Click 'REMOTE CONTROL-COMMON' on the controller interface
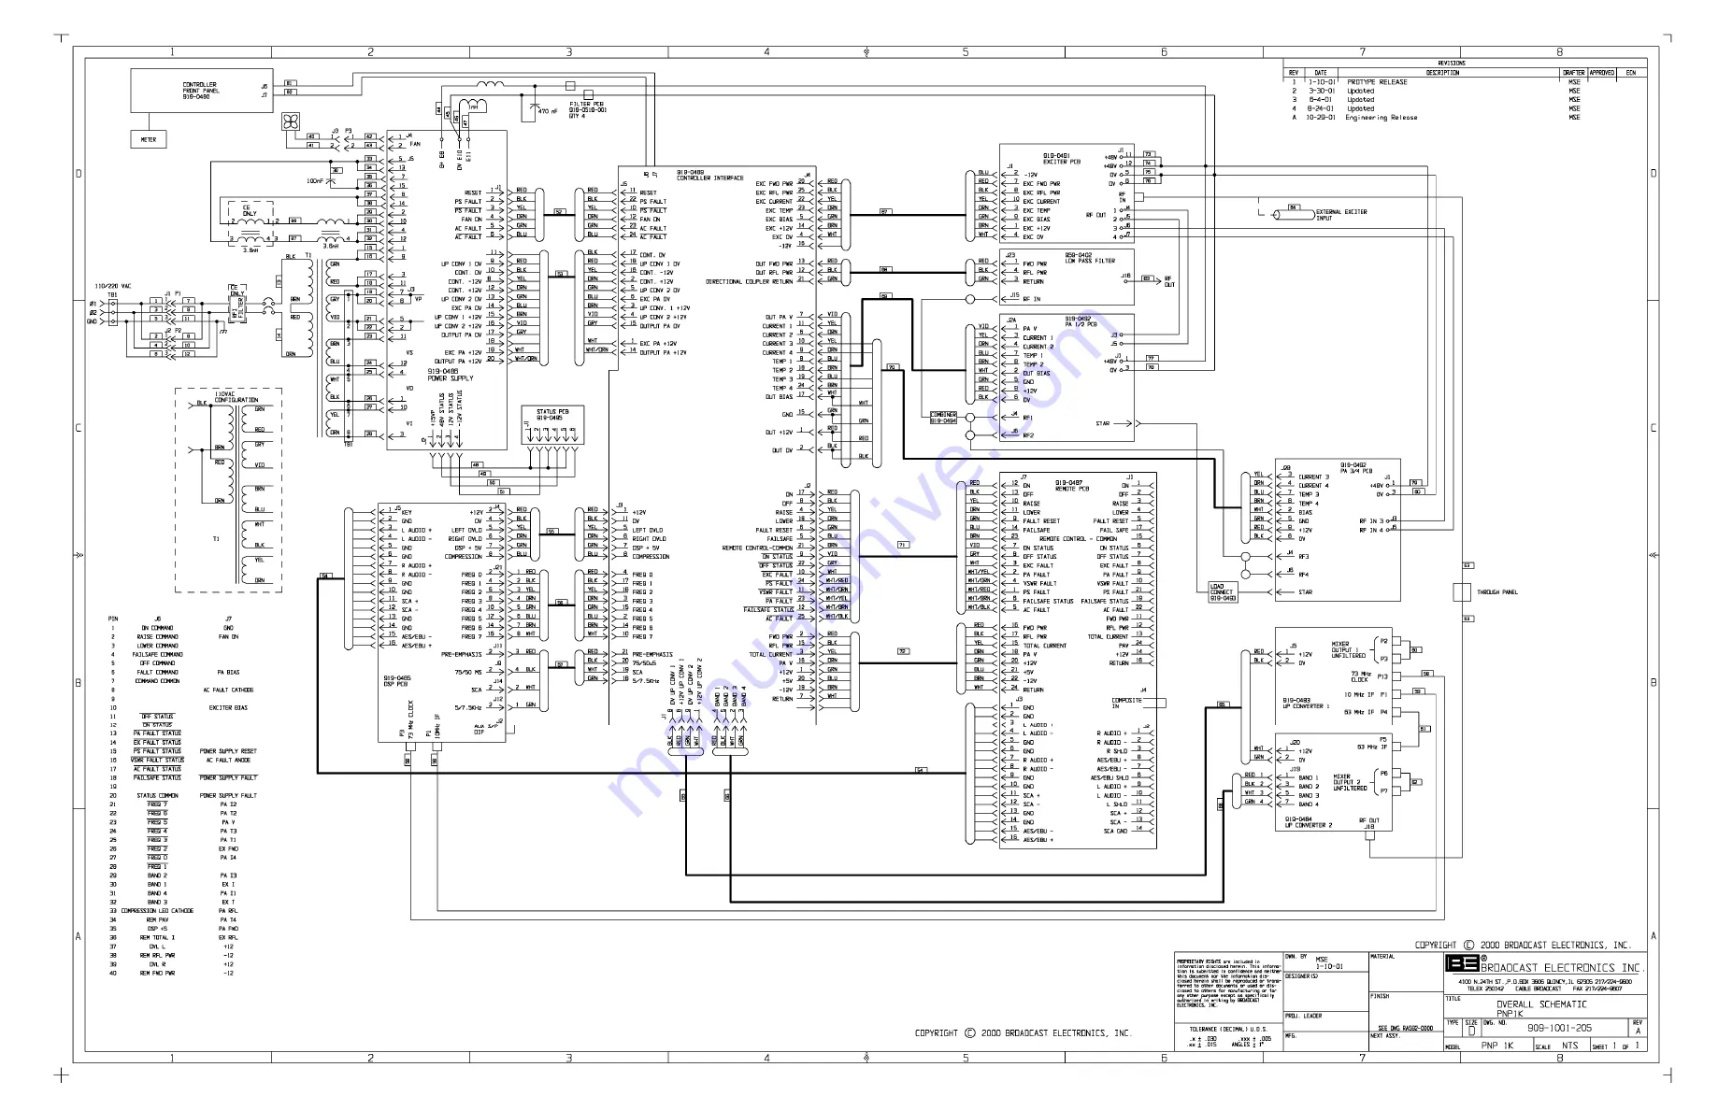1718x1110 pixels. 757,548
